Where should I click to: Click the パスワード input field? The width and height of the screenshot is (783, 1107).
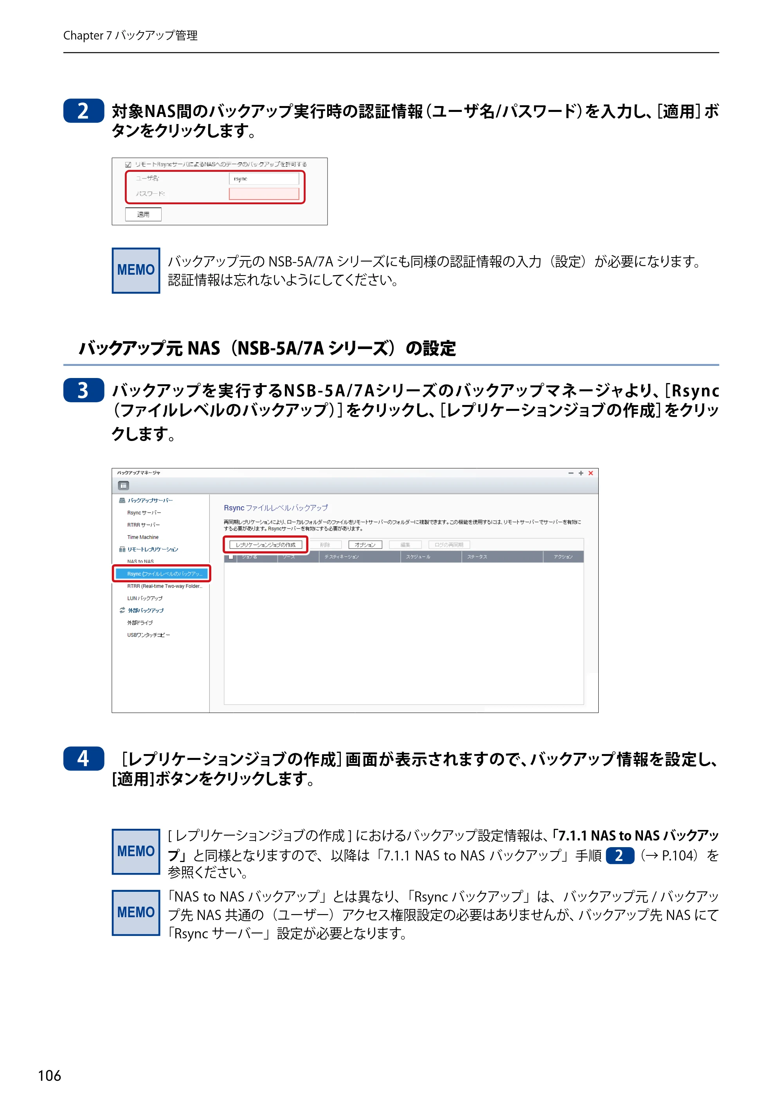(x=264, y=194)
